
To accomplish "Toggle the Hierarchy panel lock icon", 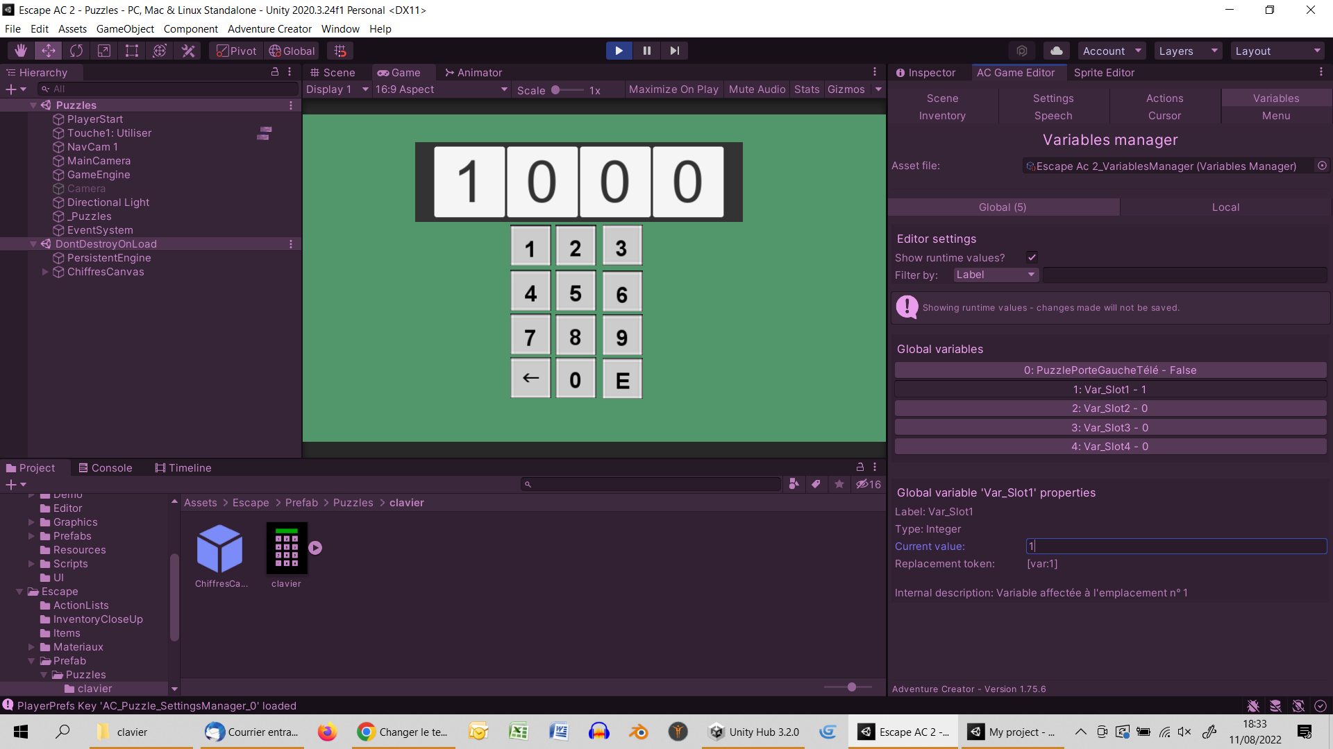I will pos(275,72).
